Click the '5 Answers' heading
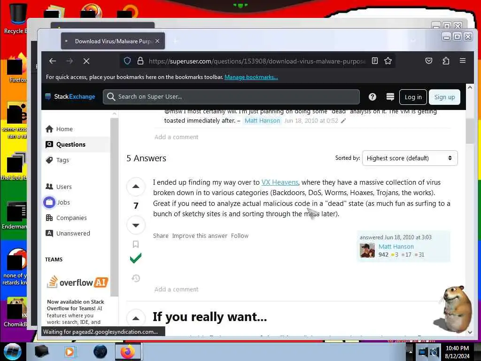Image resolution: width=481 pixels, height=361 pixels. coord(147,158)
